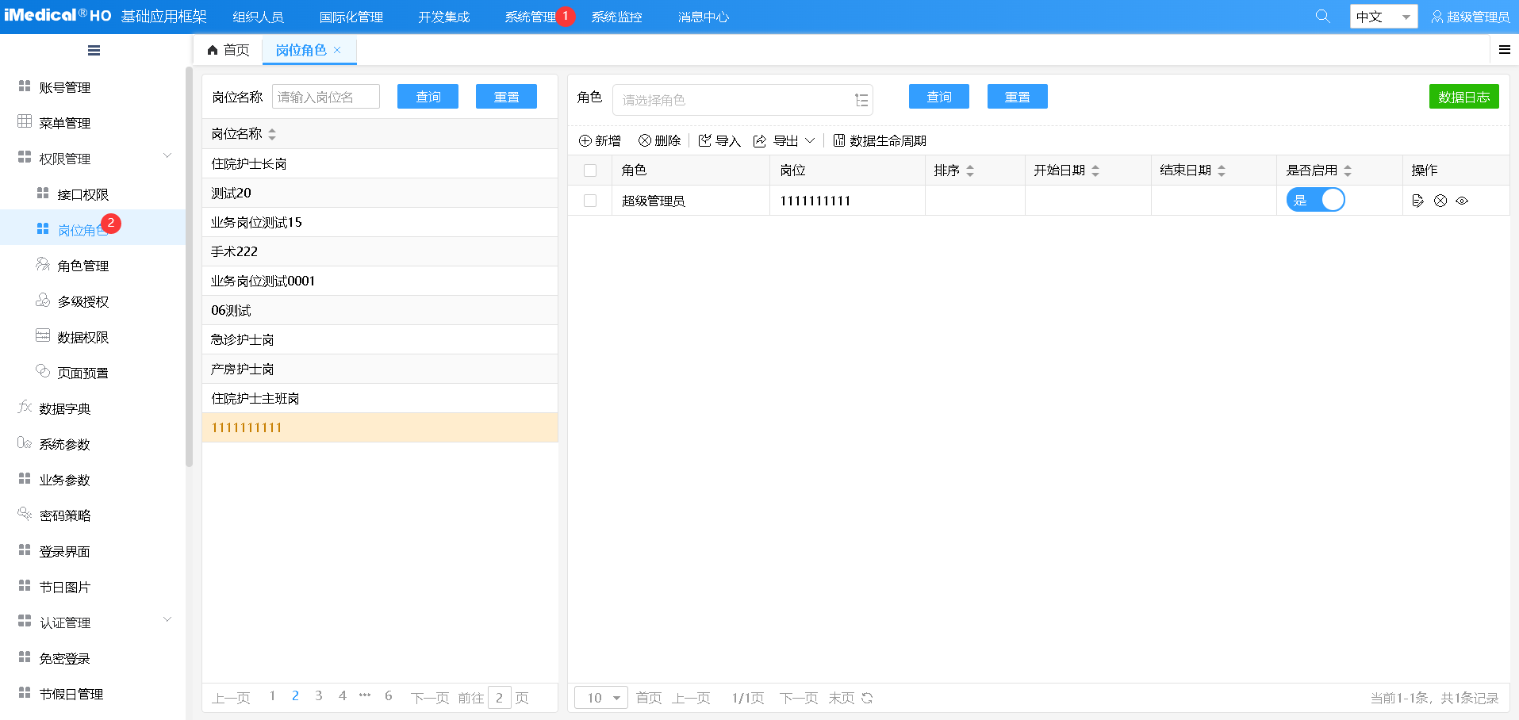
Task: Tick the select-all checkbox in table header
Action: click(590, 170)
